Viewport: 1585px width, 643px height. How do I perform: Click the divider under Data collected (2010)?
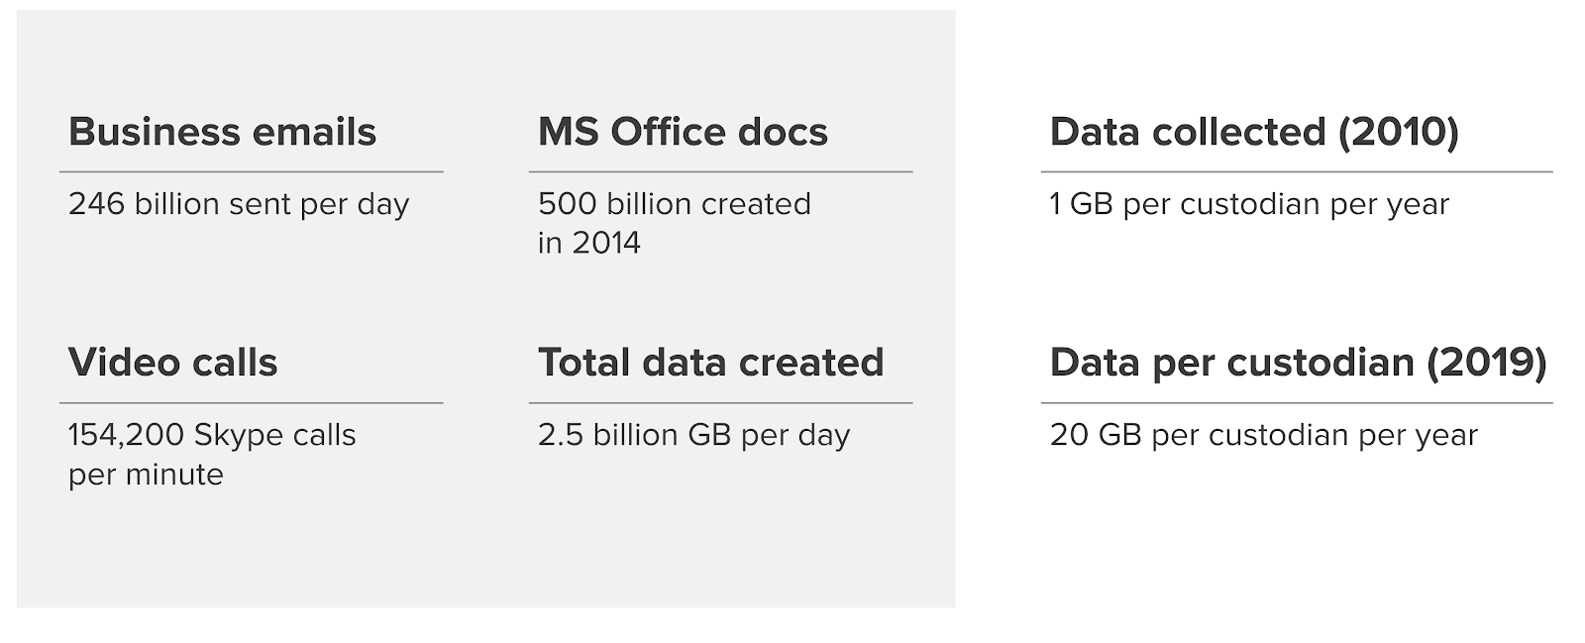pos(1297,171)
